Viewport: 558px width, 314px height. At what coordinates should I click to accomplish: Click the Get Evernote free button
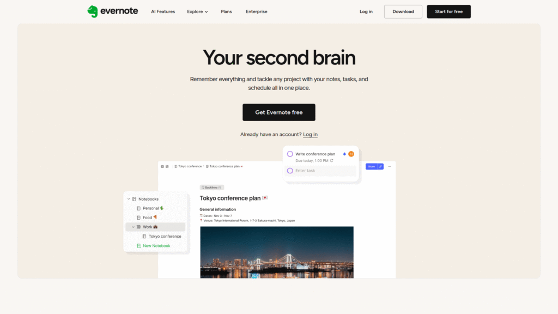pos(278,112)
